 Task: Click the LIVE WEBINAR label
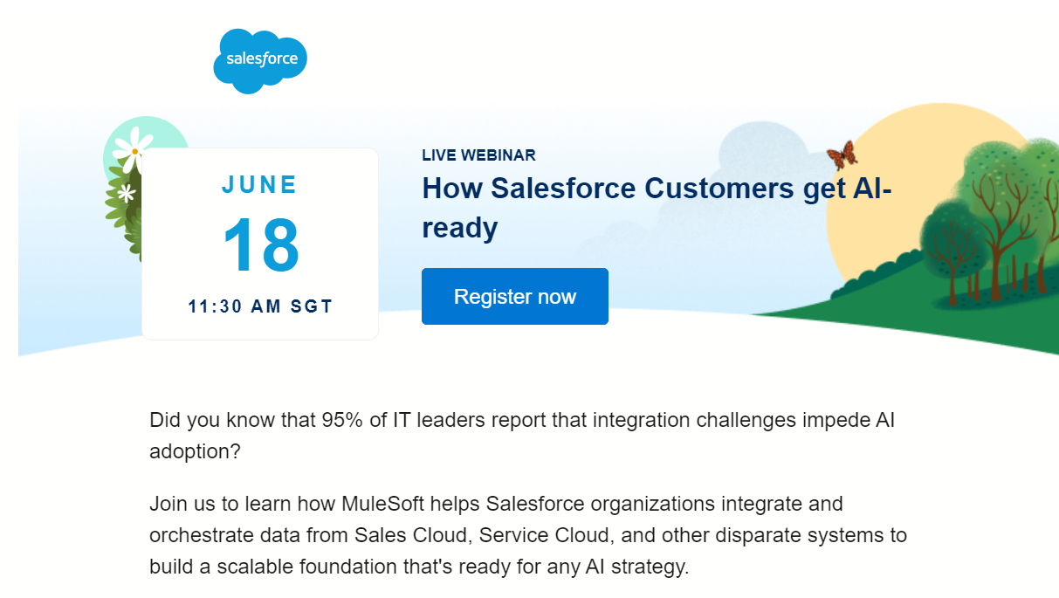(x=478, y=155)
